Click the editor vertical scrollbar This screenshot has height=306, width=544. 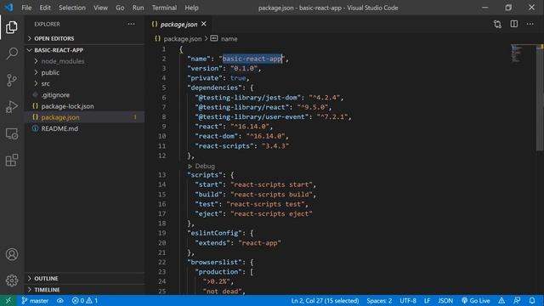540,97
